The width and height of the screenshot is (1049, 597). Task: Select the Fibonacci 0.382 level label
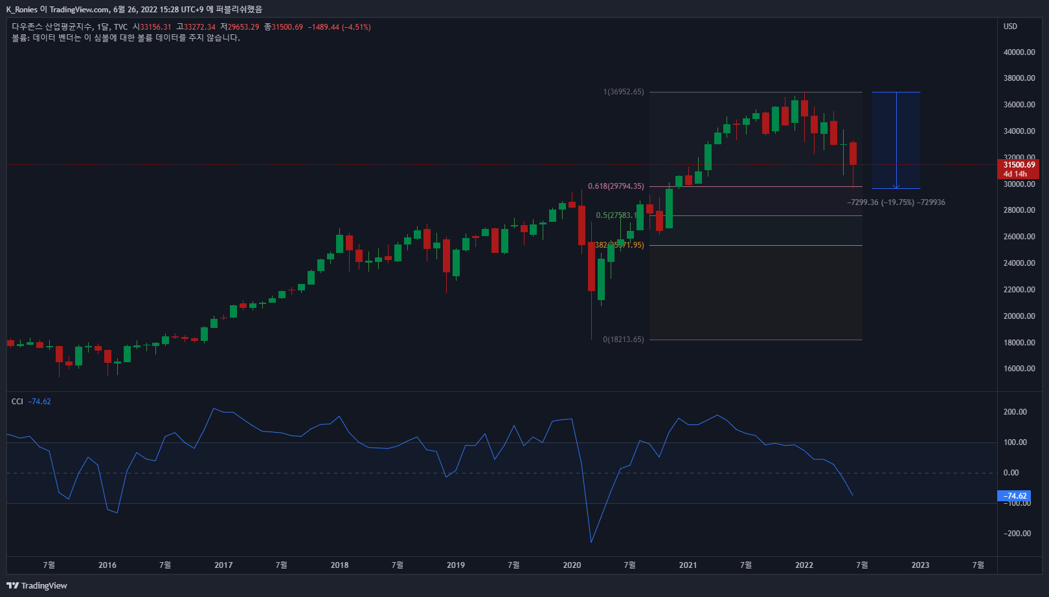(x=619, y=245)
